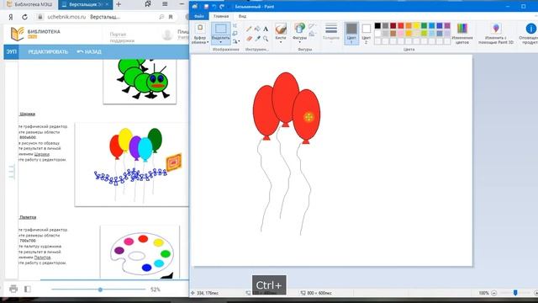Open the shape Outline dropdown
This screenshot has height=303, width=538.
click(x=312, y=26)
